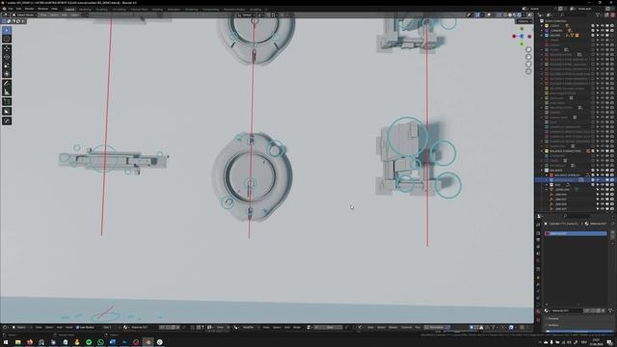Open the viewport Options dropdown
Screen dimensions: 617x347
[x=524, y=21]
